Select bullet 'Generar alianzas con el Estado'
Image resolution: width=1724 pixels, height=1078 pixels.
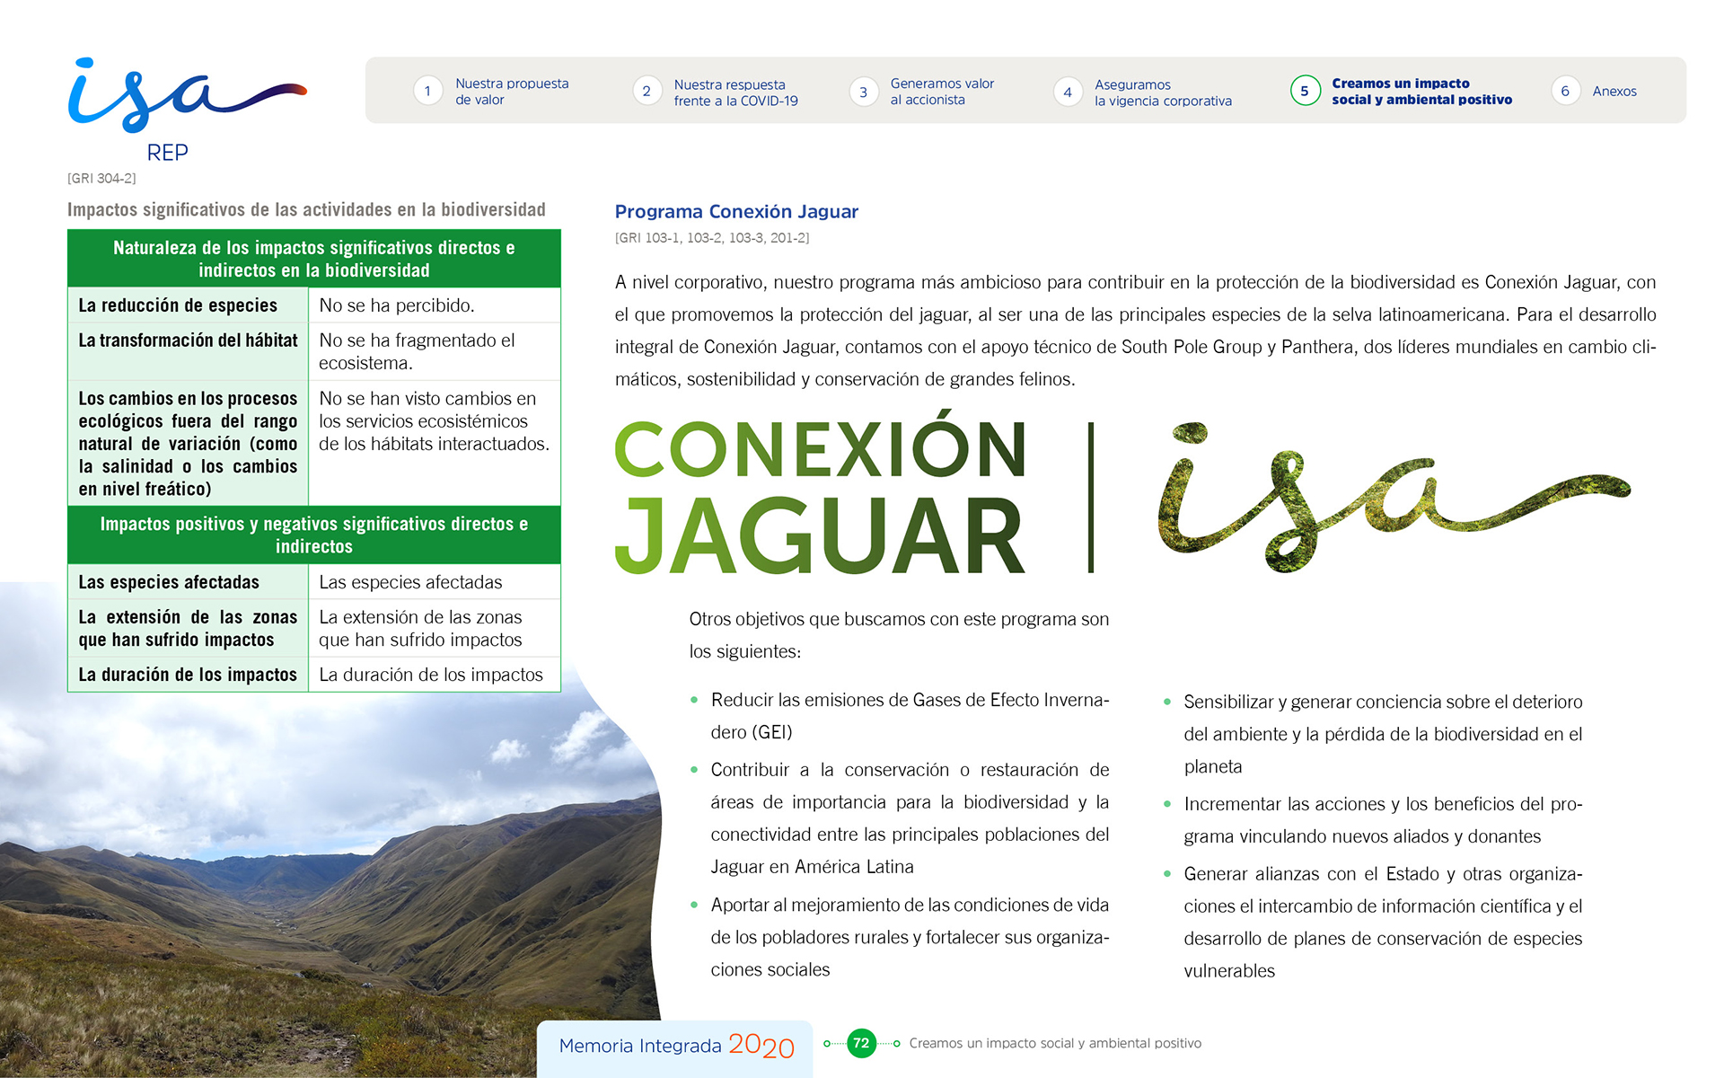pos(1383,923)
